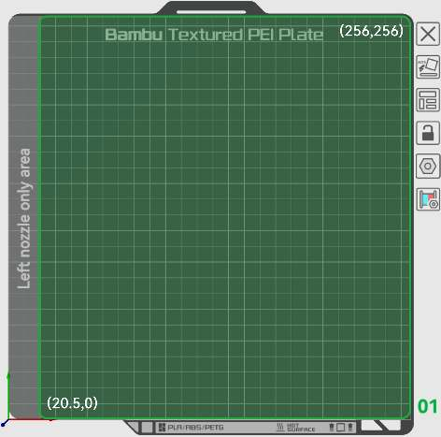
Task: Arrange objects on the plate
Action: 428,100
